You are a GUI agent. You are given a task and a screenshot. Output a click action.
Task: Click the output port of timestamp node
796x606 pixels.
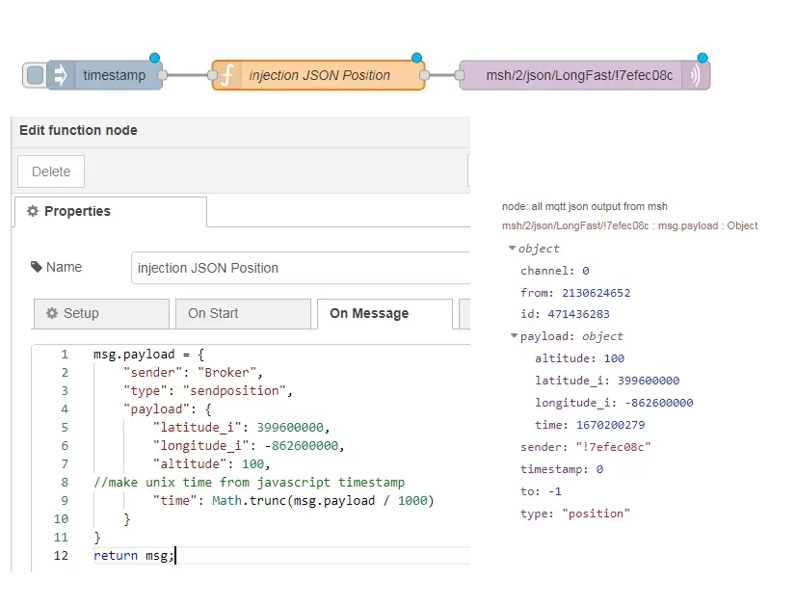(163, 75)
